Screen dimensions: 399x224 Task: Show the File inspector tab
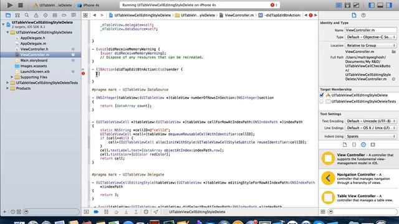pyautogui.click(x=354, y=15)
